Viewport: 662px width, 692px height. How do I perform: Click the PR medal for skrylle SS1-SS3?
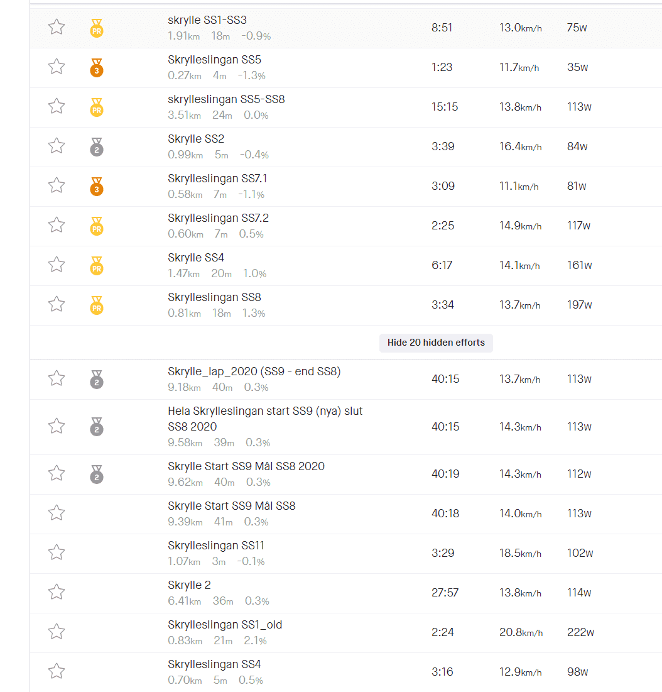pos(97,28)
